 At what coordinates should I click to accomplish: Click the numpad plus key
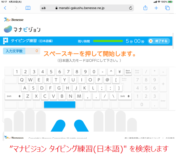click(163, 84)
